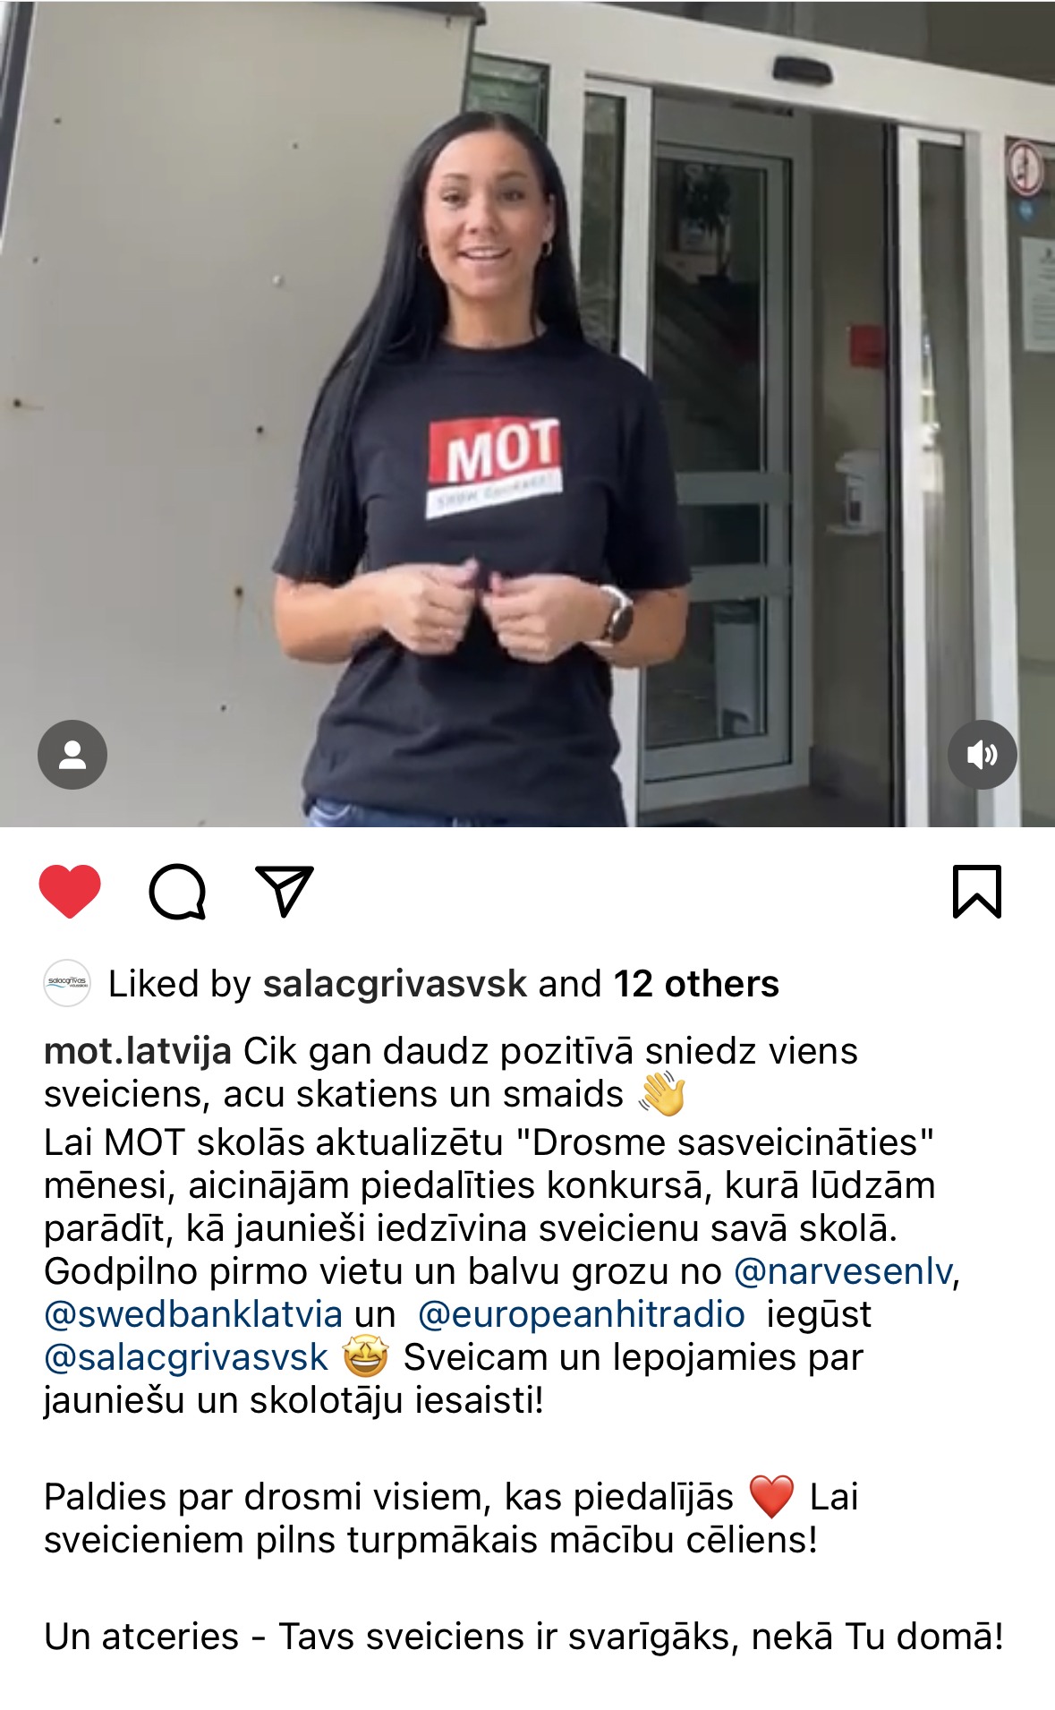Tap the red heart emoji after piedalījās
Screen dimensions: 1055x1710
coord(771,1497)
